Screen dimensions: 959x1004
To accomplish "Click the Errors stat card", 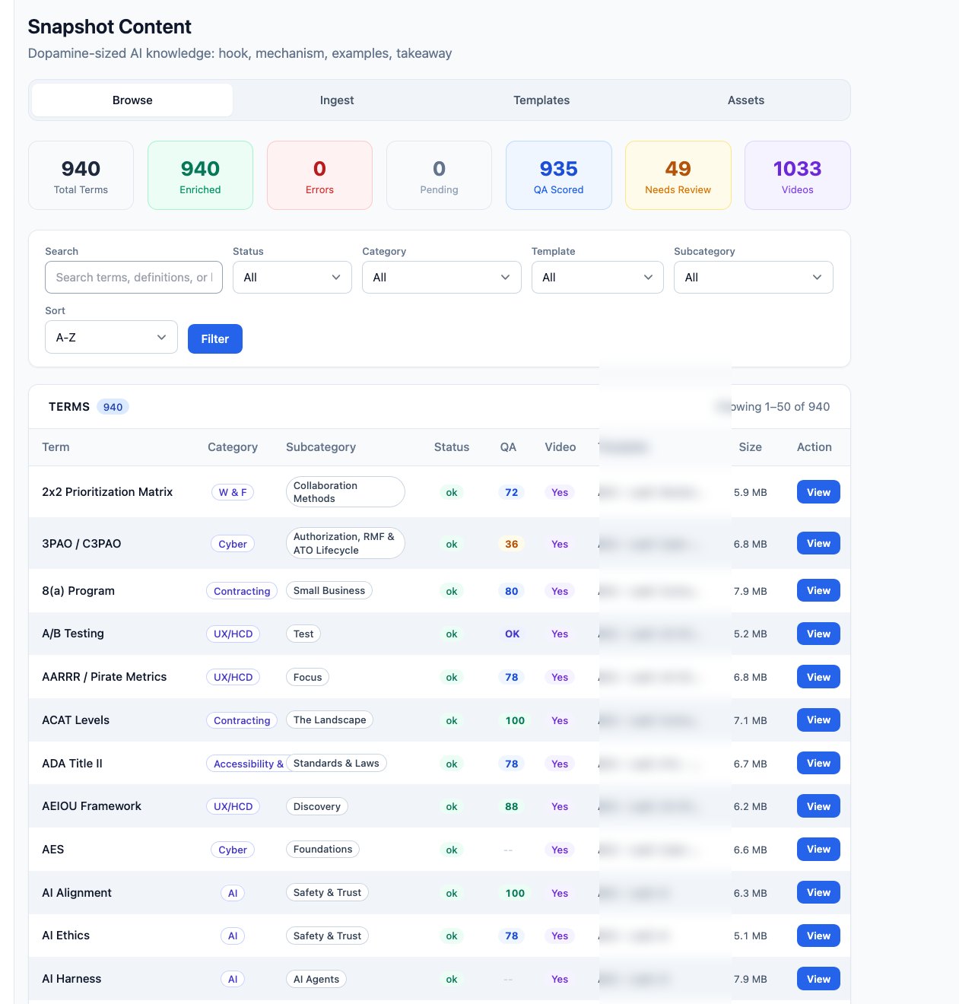I will [x=319, y=176].
